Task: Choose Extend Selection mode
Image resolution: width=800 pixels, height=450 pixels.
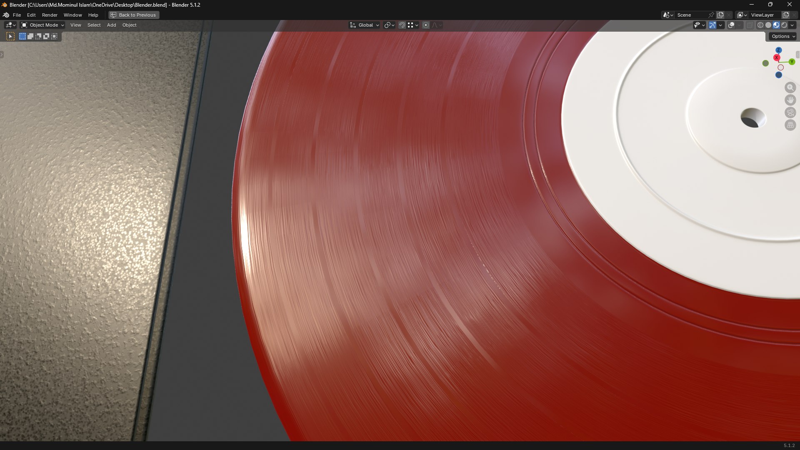Action: [30, 36]
